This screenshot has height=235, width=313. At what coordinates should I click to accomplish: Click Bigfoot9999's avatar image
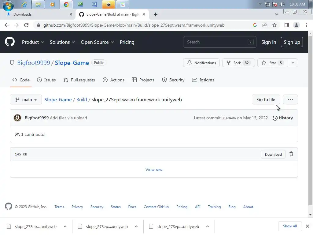[17, 118]
